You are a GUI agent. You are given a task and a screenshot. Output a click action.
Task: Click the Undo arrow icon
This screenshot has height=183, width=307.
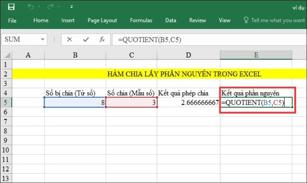point(31,7)
